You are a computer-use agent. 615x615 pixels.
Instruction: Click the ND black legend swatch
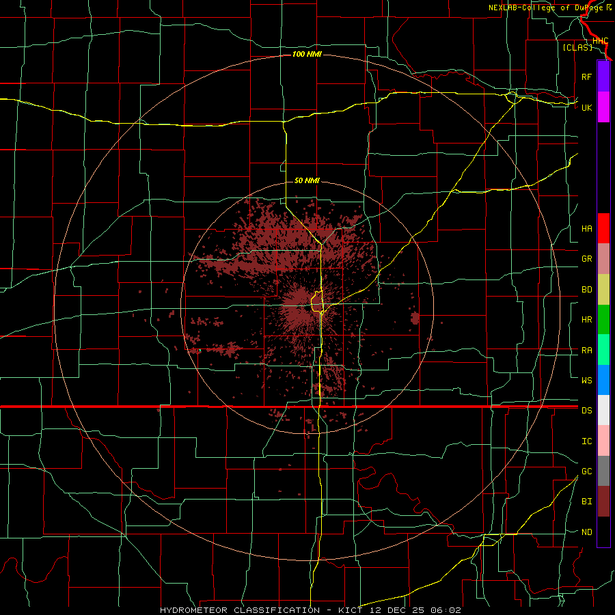pyautogui.click(x=603, y=532)
